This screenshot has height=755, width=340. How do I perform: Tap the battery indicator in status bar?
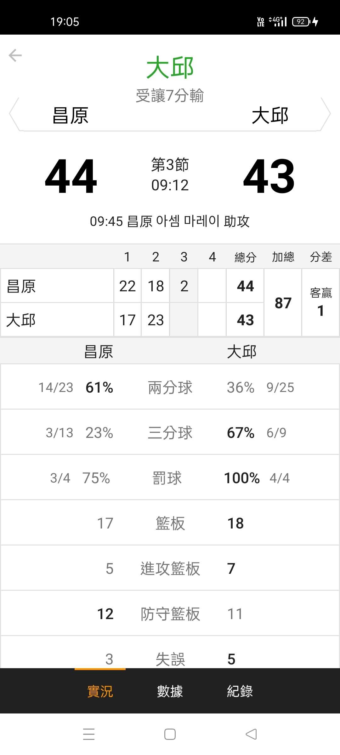pos(301,22)
